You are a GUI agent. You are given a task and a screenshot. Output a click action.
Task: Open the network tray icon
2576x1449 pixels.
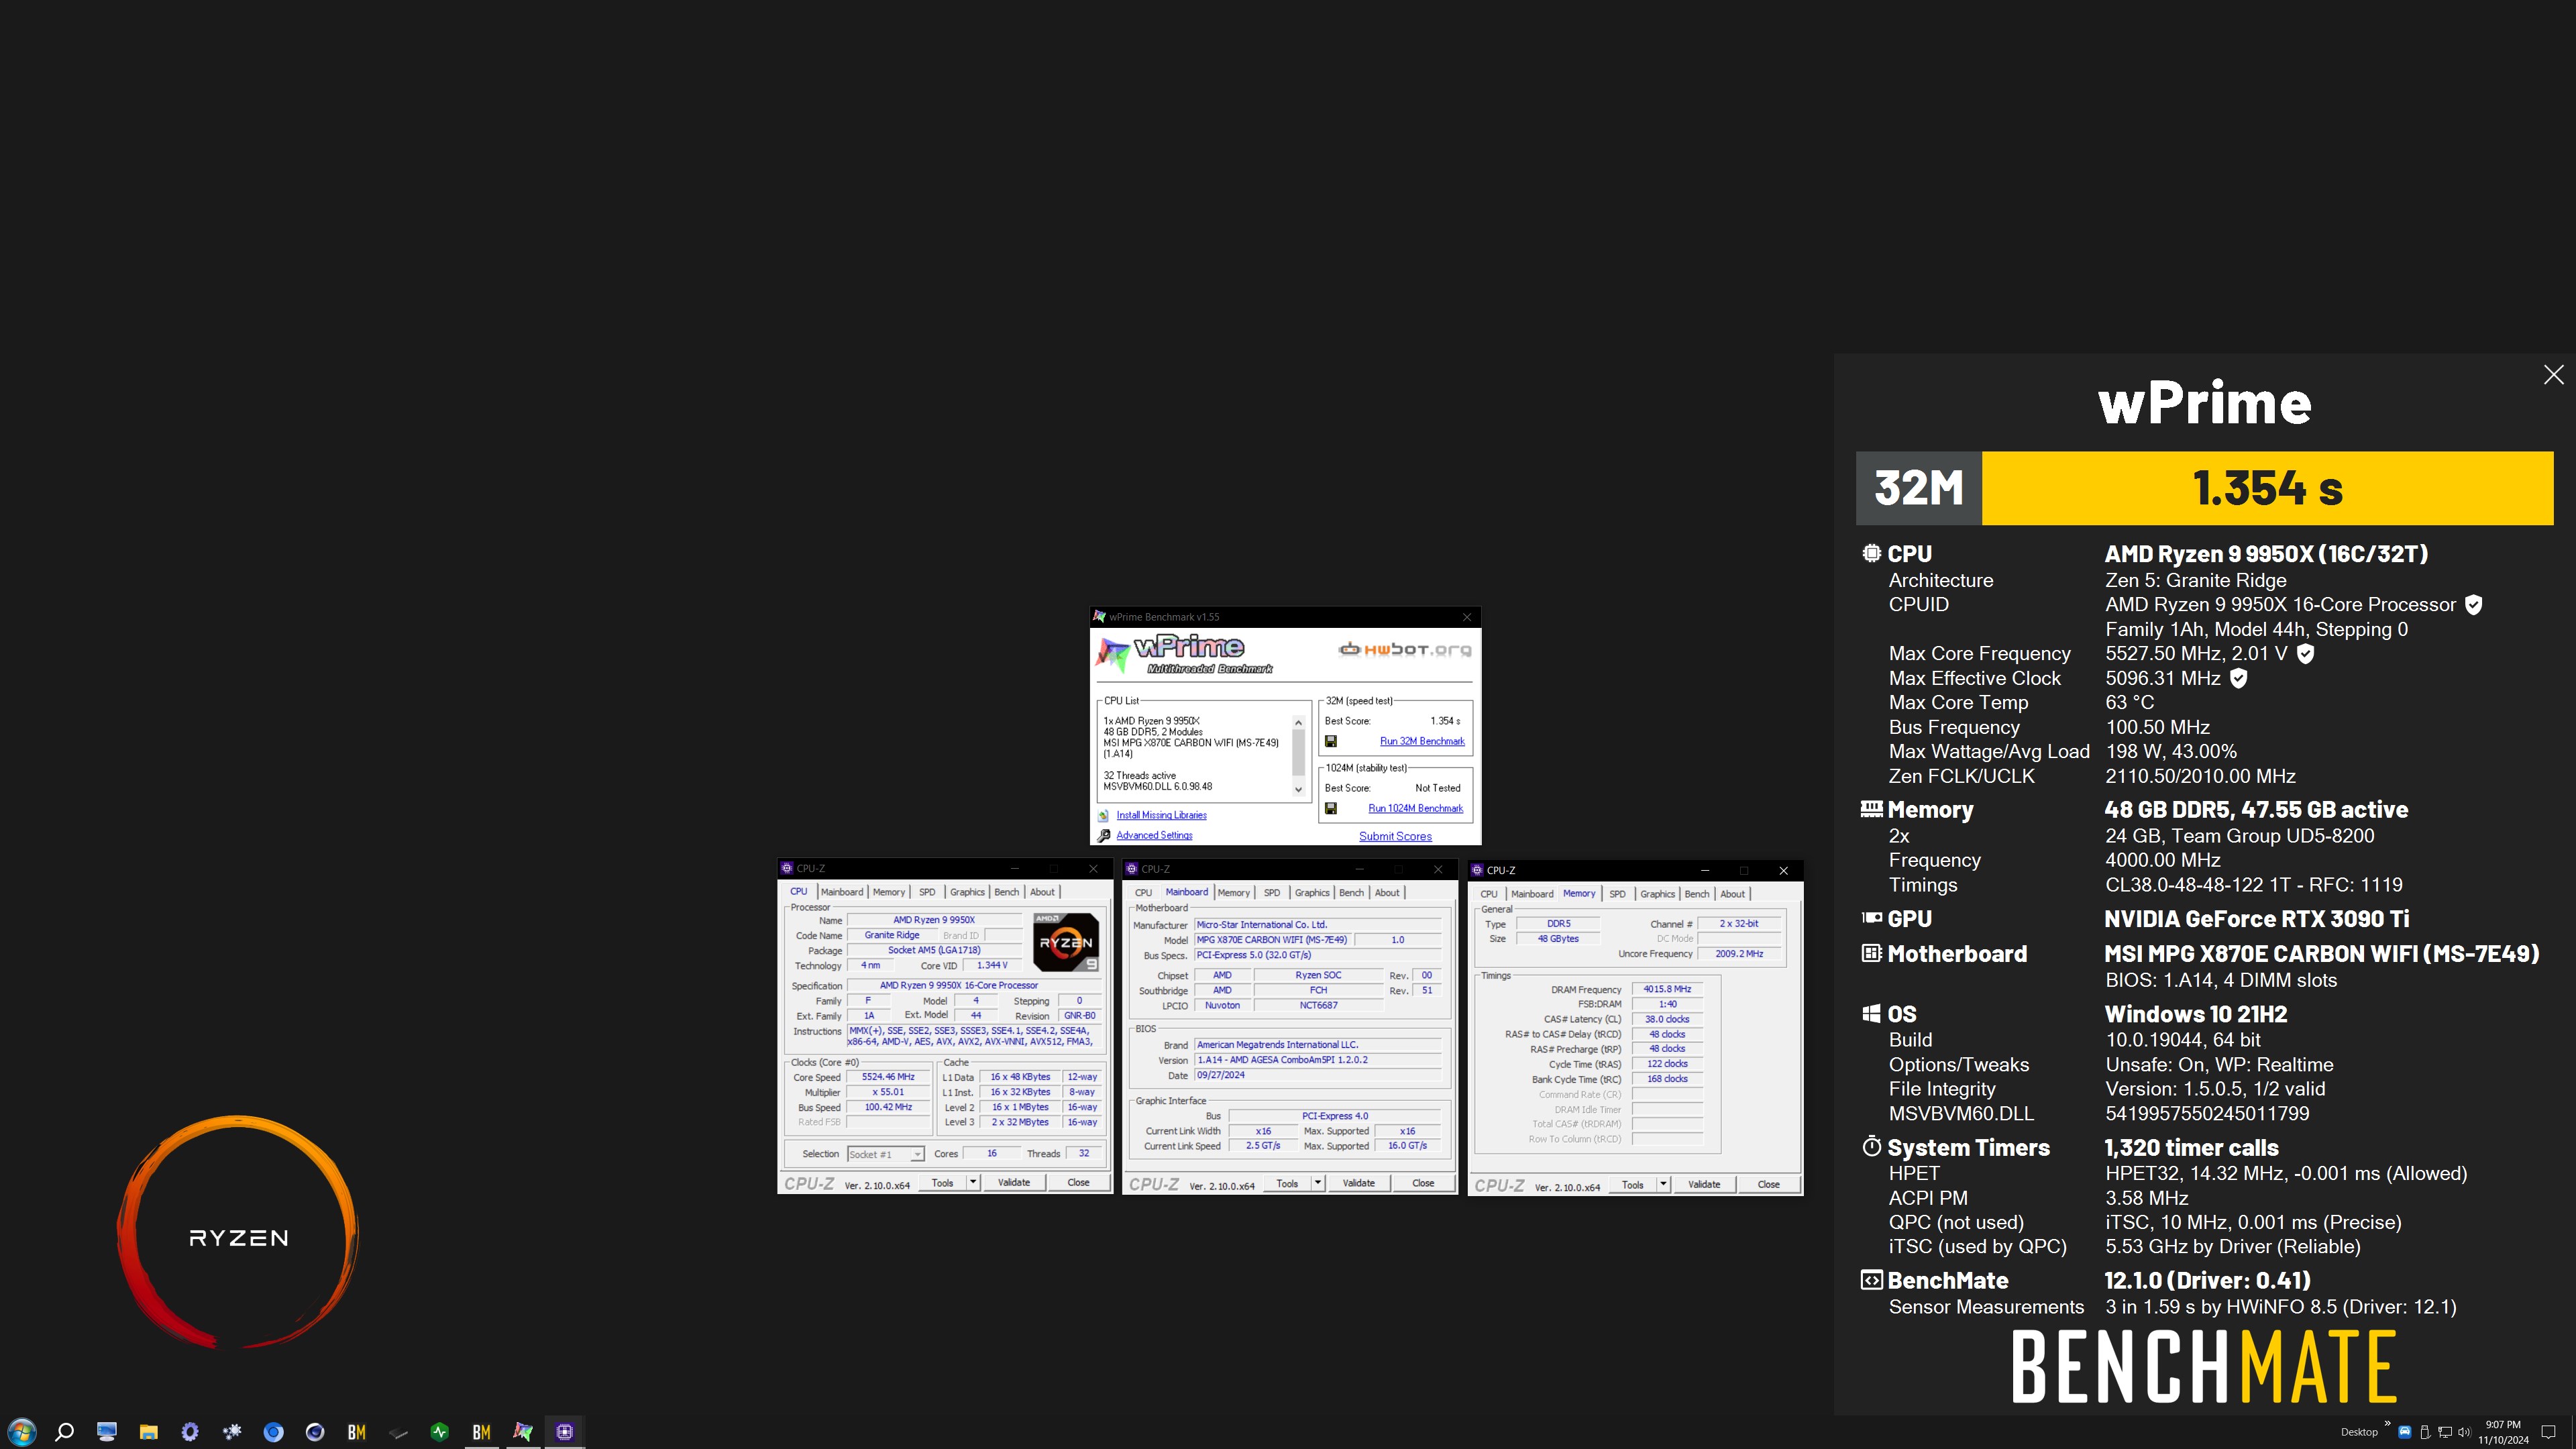pos(2444,1431)
